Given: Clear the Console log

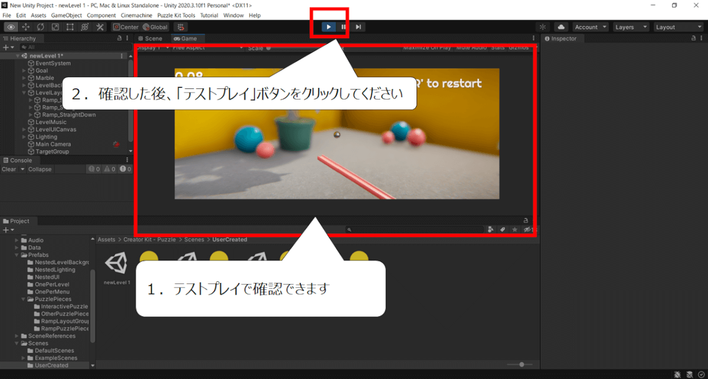Looking at the screenshot, I should (x=9, y=169).
